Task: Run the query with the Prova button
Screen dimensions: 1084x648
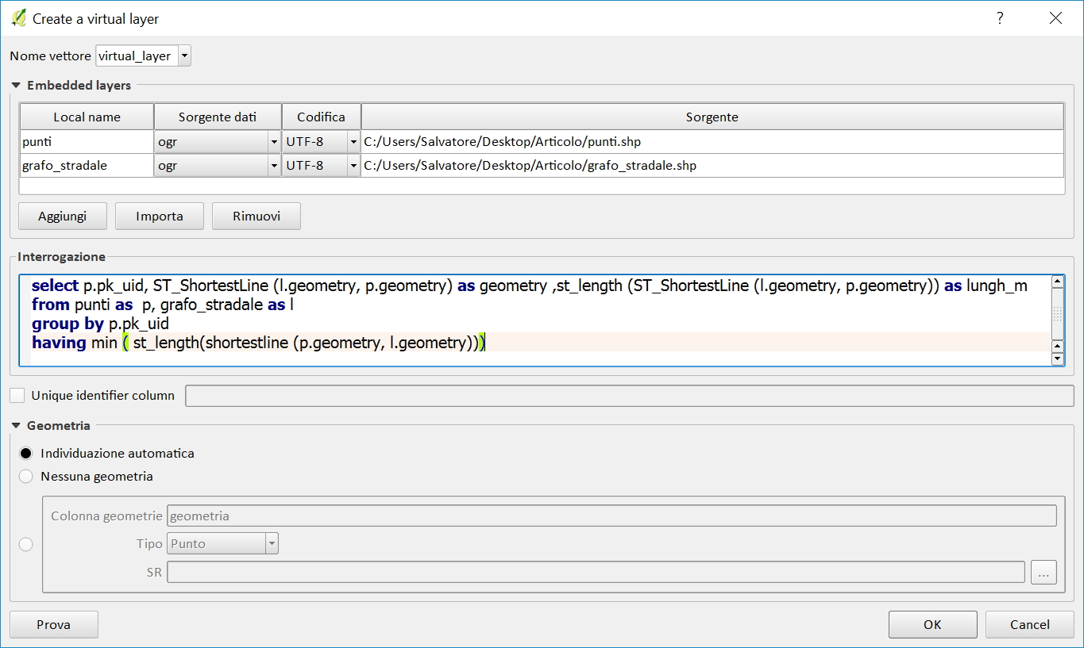Action: (x=53, y=624)
